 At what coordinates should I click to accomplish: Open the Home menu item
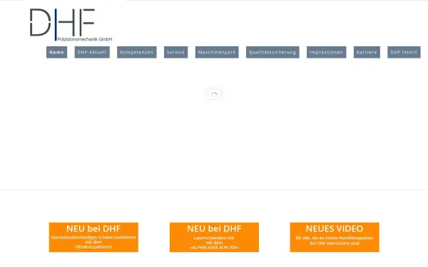click(56, 52)
